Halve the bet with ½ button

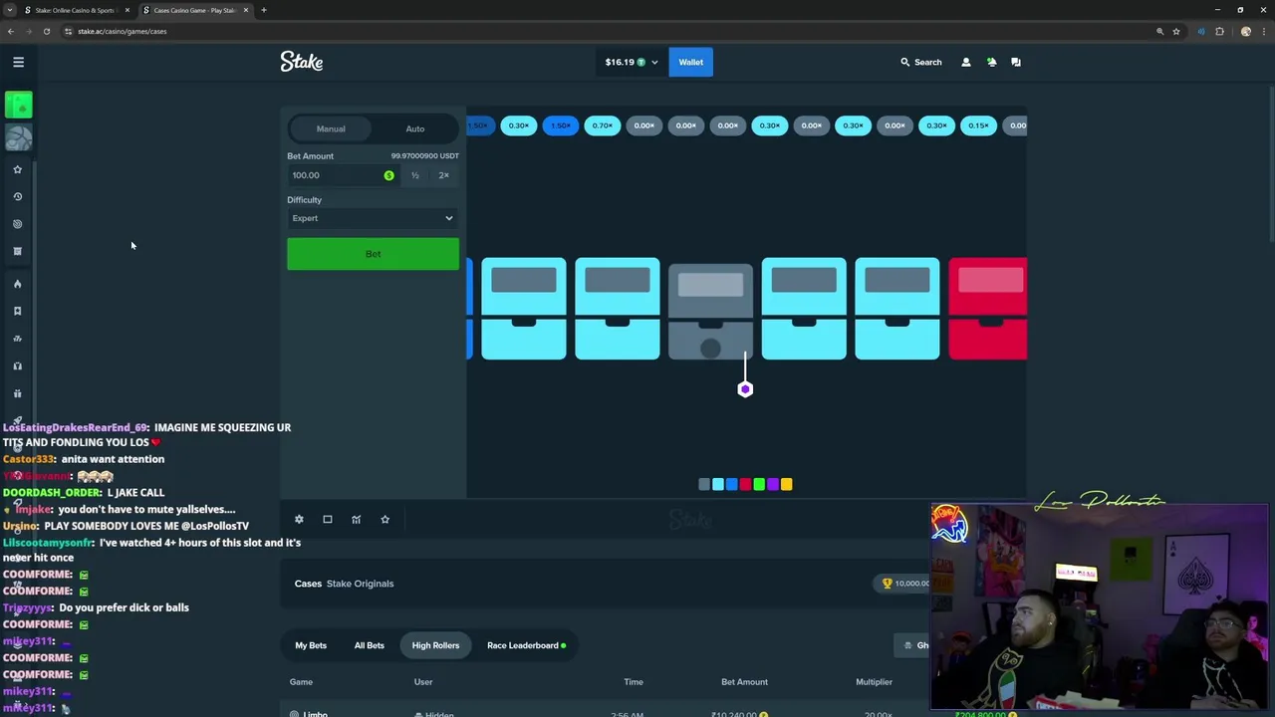point(415,175)
